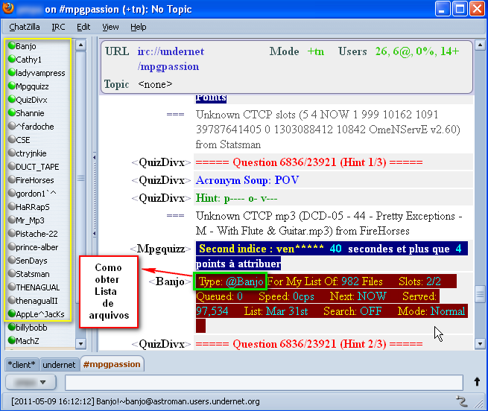Click chat view scrollbar down arrow
The width and height of the screenshot is (488, 411).
pos(480,344)
